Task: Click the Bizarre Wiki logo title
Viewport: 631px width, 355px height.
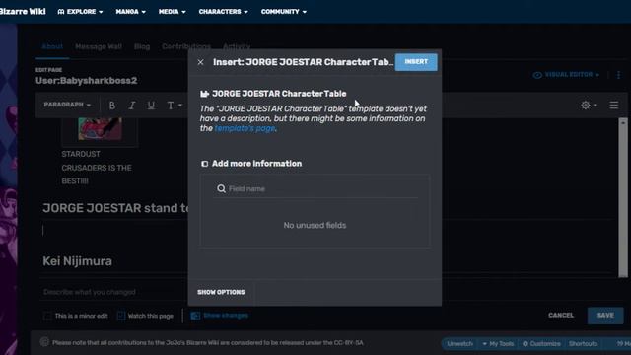Action: tap(23, 11)
